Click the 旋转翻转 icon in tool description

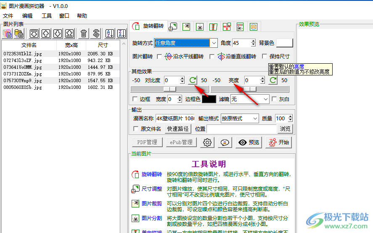[135, 174]
